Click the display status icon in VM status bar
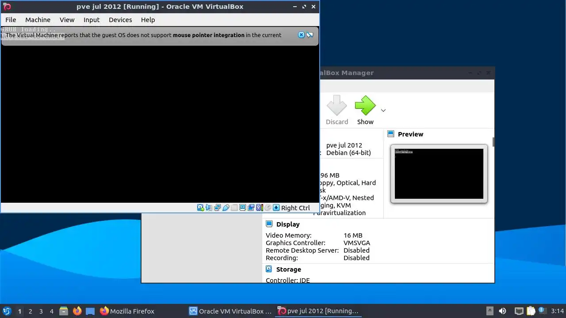The width and height of the screenshot is (566, 318). (x=242, y=208)
